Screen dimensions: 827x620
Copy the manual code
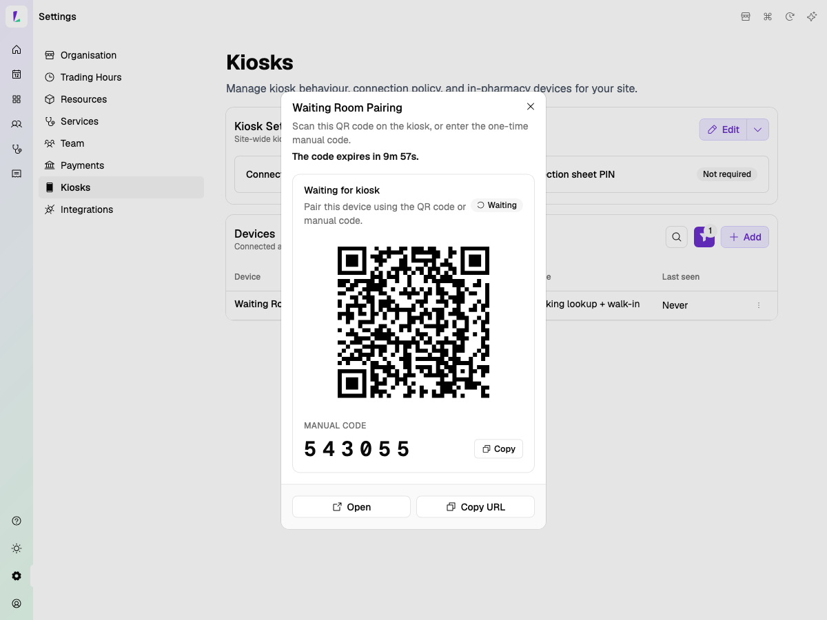499,448
